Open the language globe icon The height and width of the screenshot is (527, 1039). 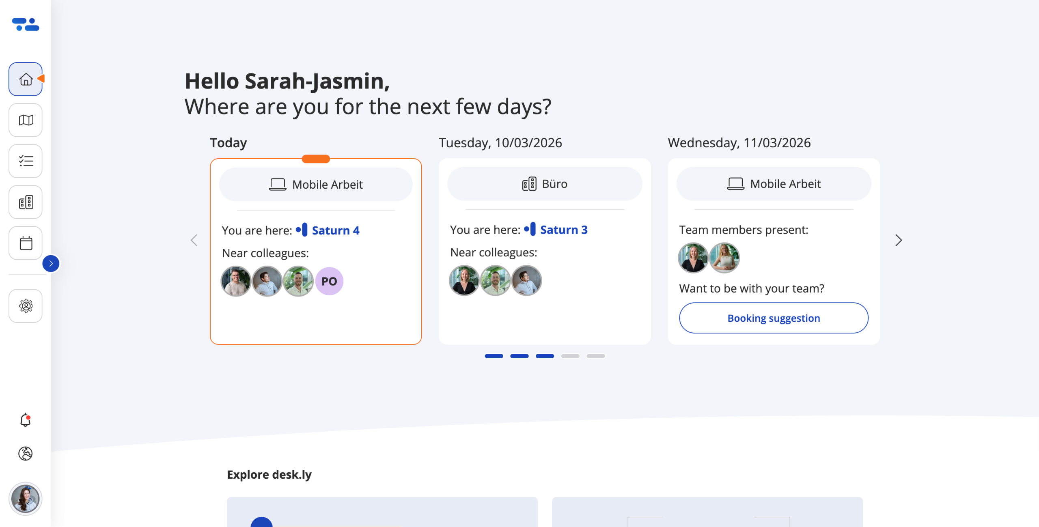point(26,453)
